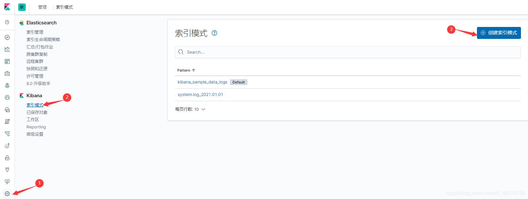Expand 每页行数: 10 dropdown
The height and width of the screenshot is (199, 528).
tap(190, 109)
